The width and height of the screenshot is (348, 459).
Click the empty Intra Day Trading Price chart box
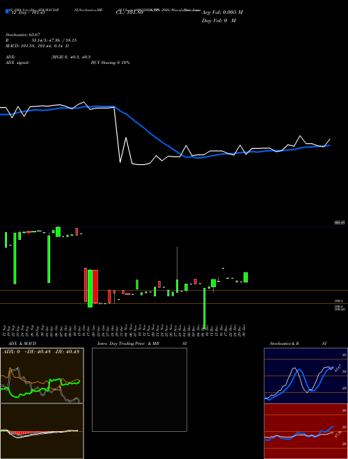click(139, 389)
